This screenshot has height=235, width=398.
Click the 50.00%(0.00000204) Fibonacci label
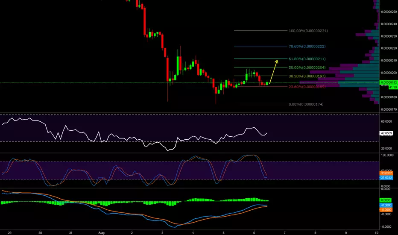pos(307,68)
